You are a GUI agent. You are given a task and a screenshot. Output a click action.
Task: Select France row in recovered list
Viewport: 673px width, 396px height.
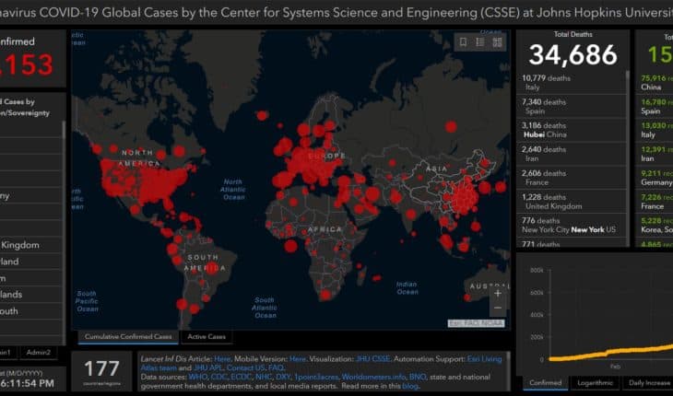coord(655,202)
